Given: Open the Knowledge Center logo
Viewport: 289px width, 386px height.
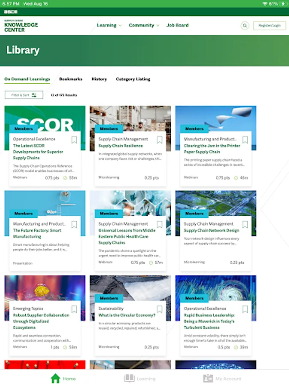Looking at the screenshot, I should click(21, 26).
